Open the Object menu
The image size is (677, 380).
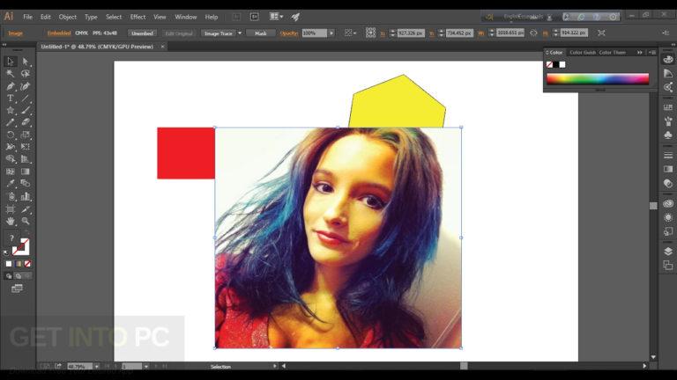67,17
